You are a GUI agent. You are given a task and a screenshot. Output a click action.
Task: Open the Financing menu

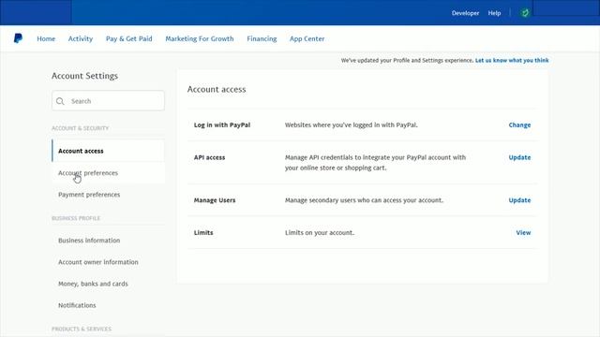(x=262, y=38)
